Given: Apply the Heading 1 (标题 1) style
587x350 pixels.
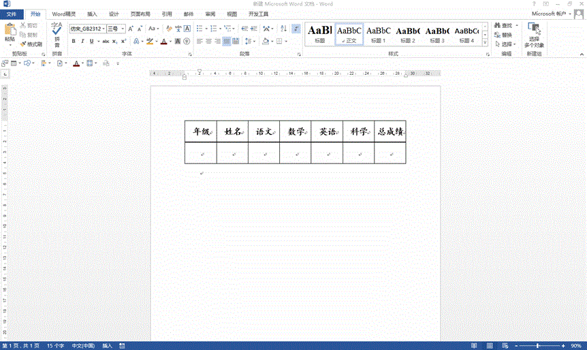Looking at the screenshot, I should point(378,34).
